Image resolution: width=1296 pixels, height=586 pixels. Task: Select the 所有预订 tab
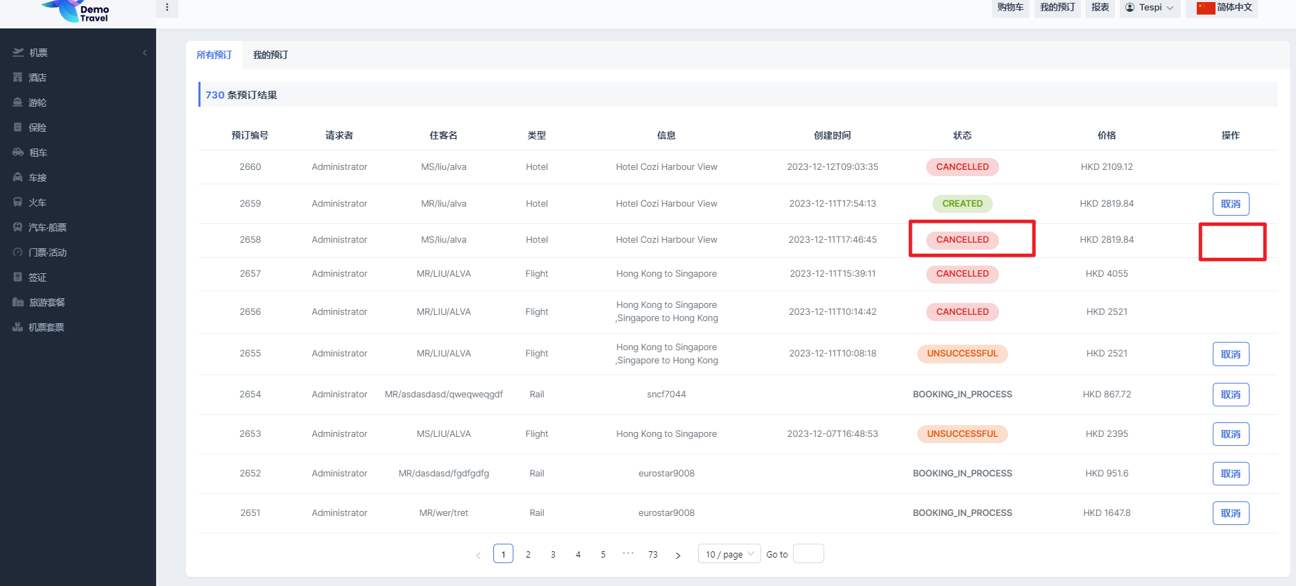214,55
